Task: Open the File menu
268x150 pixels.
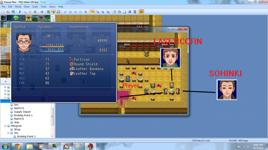Action: click(4, 7)
